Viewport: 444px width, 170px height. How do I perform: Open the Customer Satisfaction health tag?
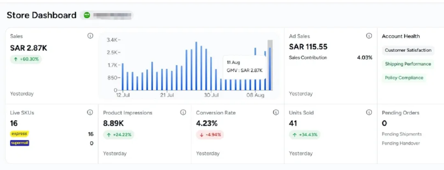click(x=408, y=50)
